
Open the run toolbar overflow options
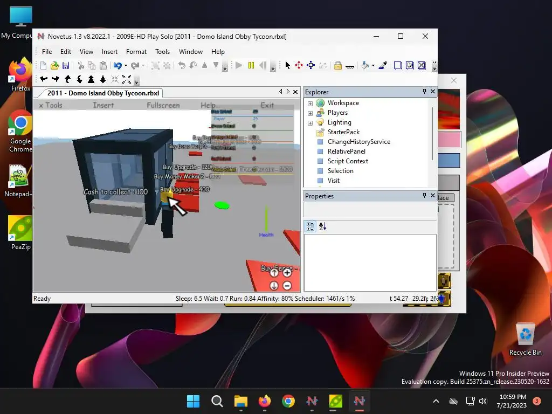[273, 68]
